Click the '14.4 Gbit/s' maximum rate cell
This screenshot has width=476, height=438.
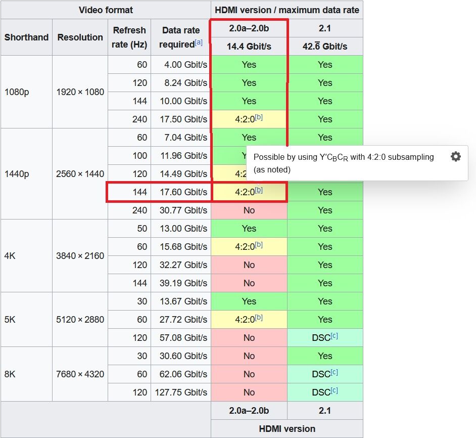pos(249,46)
